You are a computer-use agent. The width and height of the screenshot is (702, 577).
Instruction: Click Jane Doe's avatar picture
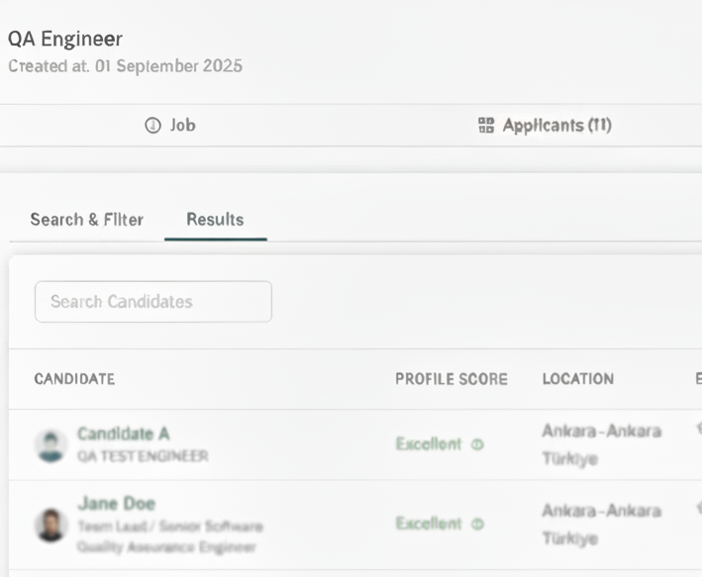pyautogui.click(x=50, y=525)
